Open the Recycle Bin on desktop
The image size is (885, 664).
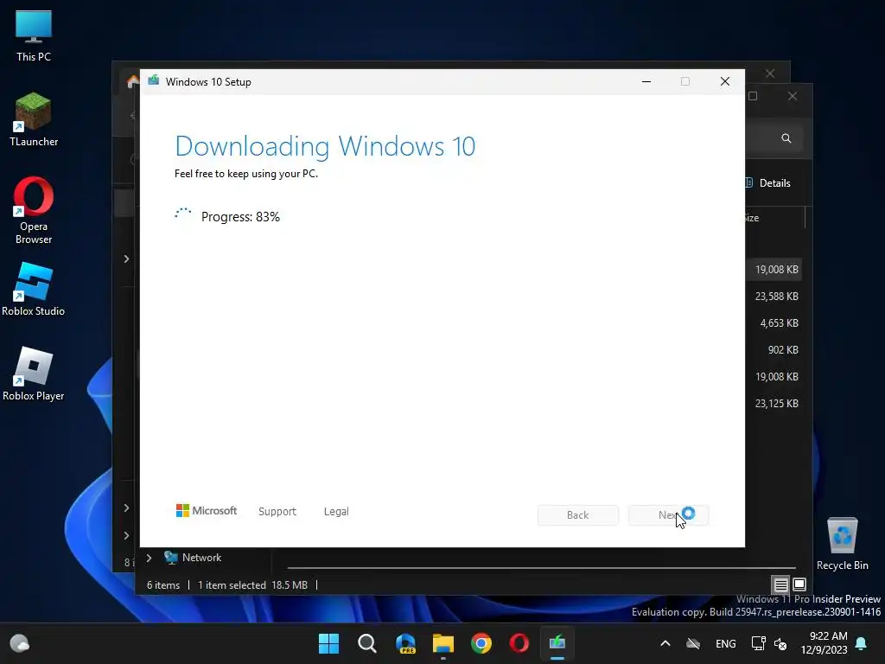click(x=842, y=544)
